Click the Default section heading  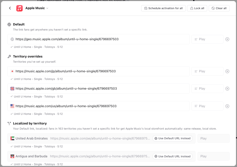click(19, 24)
